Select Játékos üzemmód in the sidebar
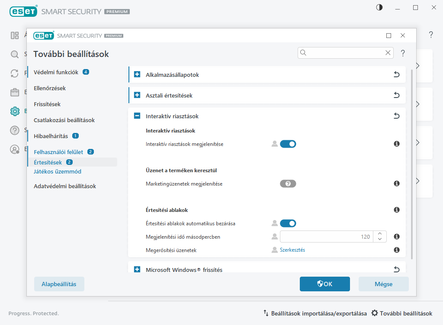This screenshot has width=443, height=325. [57, 171]
